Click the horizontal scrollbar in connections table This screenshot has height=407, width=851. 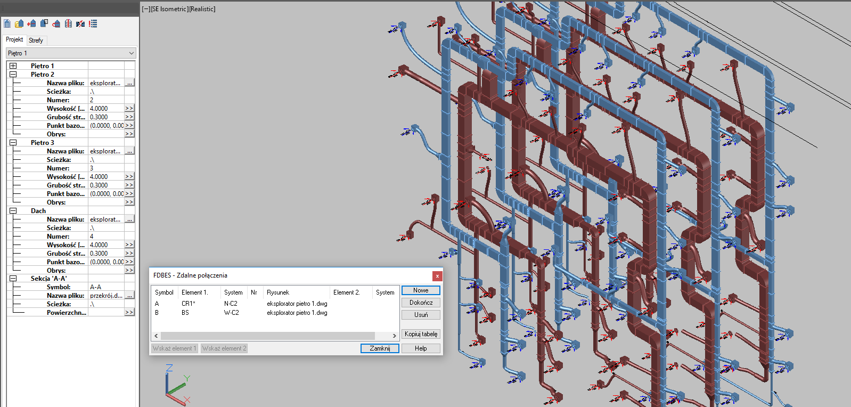[267, 336]
